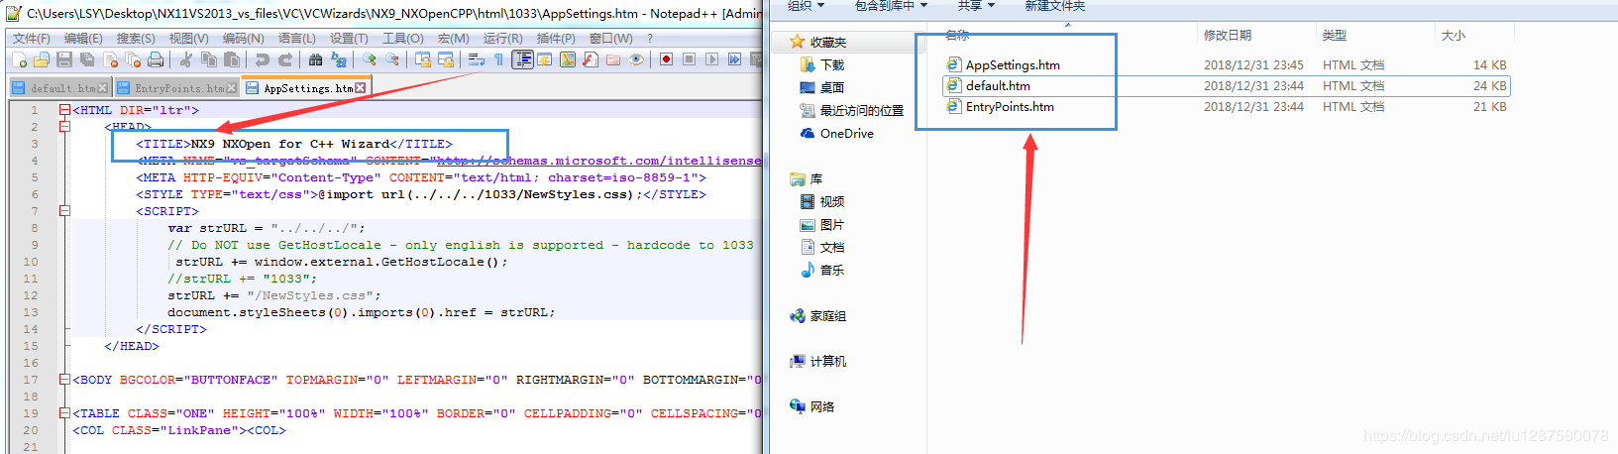Click the Save All toolbar icon
1618x454 pixels.
(87, 59)
